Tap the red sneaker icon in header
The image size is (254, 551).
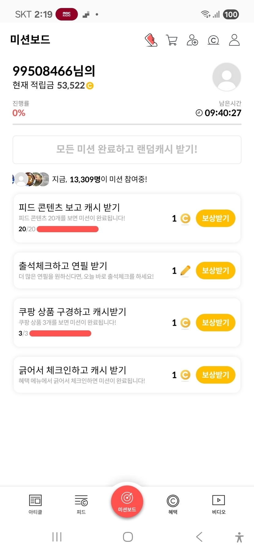point(151,40)
